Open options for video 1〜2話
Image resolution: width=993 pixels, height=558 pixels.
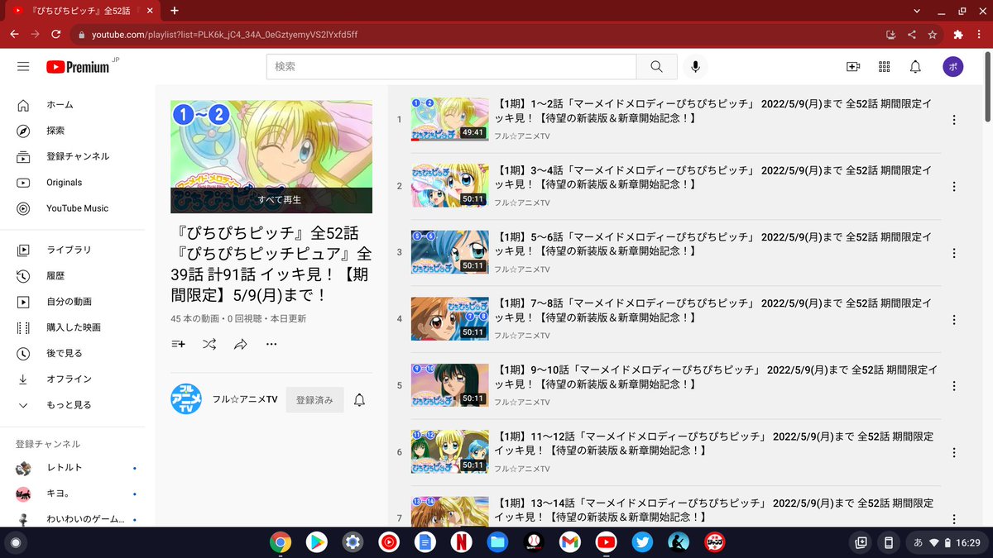point(953,120)
